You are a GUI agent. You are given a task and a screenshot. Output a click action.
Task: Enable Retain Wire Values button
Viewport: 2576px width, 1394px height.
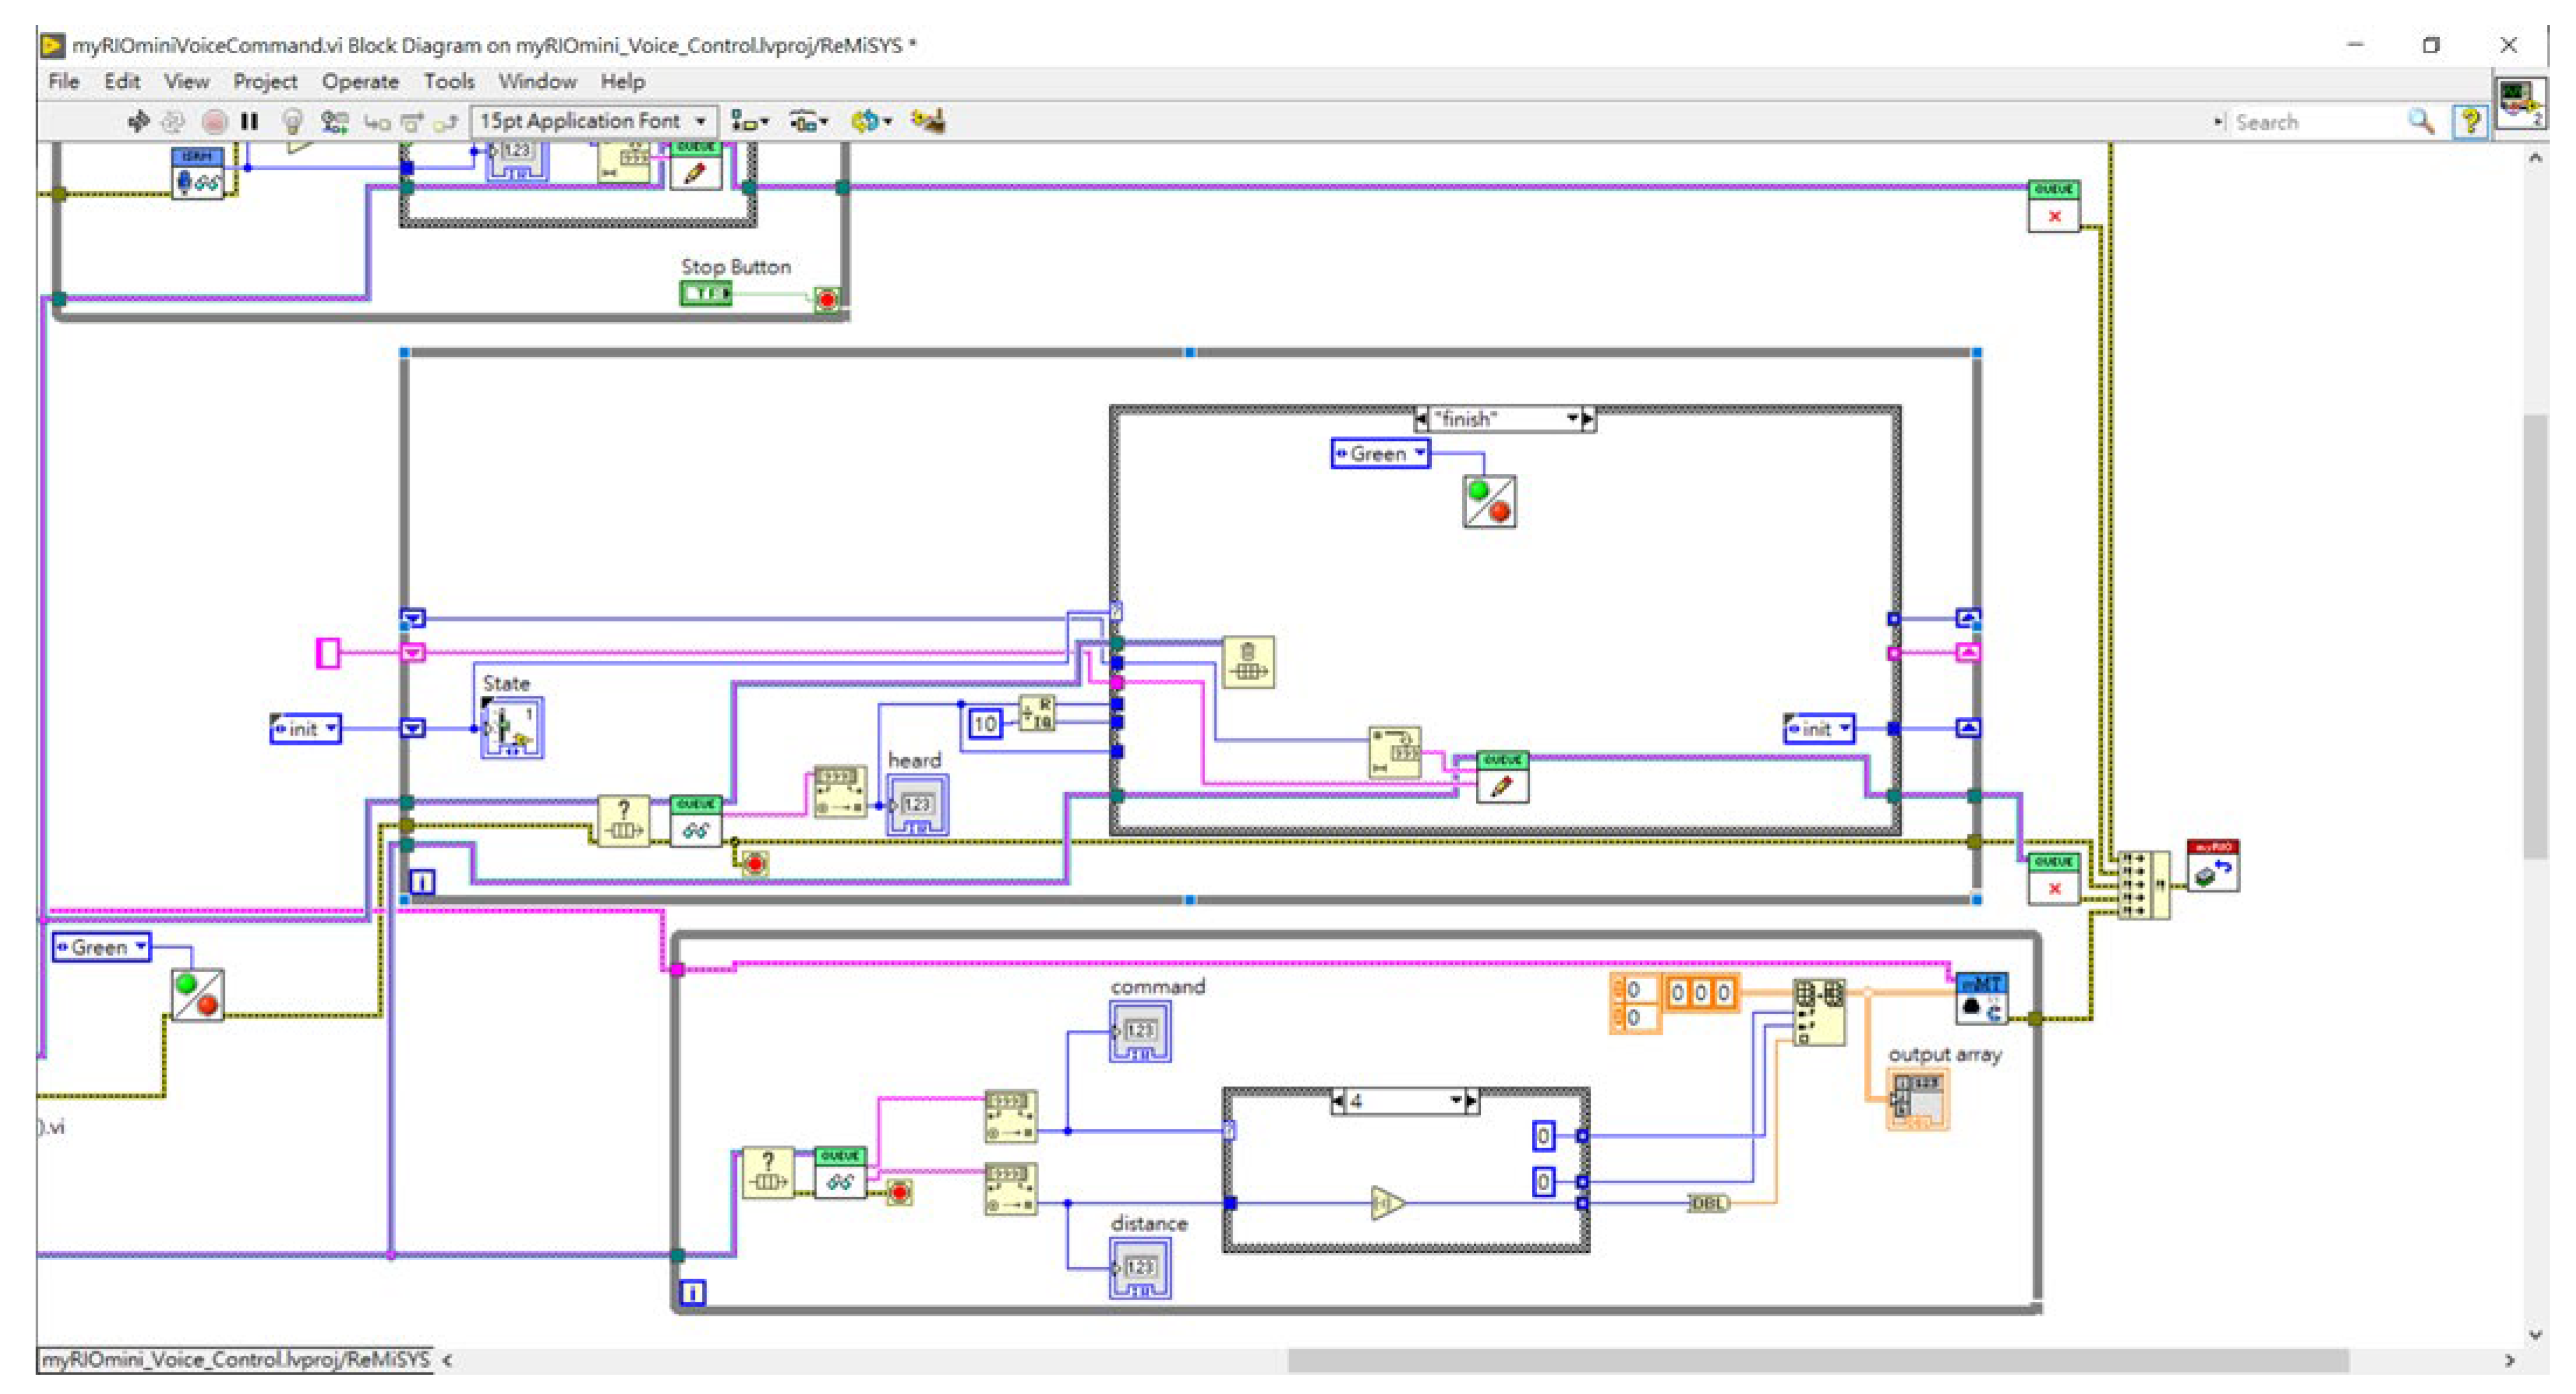tap(334, 122)
